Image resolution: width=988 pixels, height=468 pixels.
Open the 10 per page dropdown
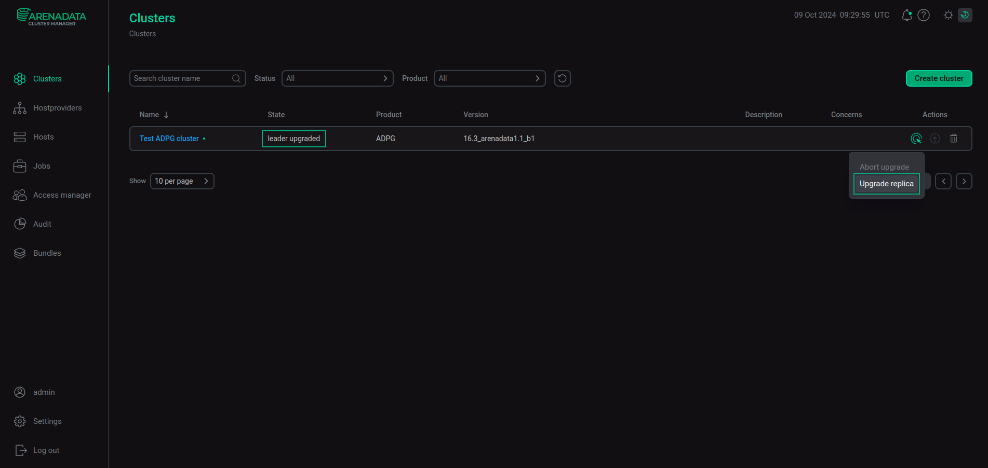coord(182,181)
